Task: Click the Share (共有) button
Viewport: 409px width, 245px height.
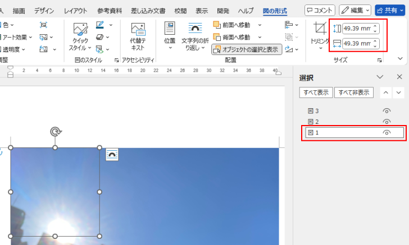Action: coord(390,11)
